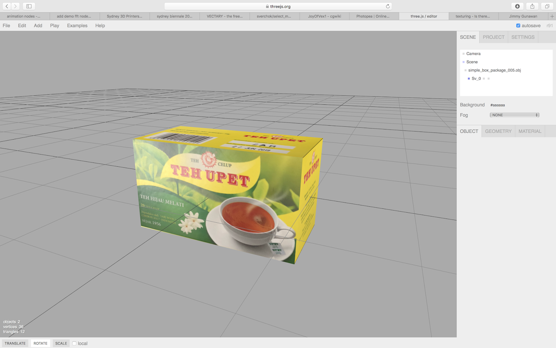556x348 pixels.
Task: Open the Examples menu
Action: pos(77,25)
